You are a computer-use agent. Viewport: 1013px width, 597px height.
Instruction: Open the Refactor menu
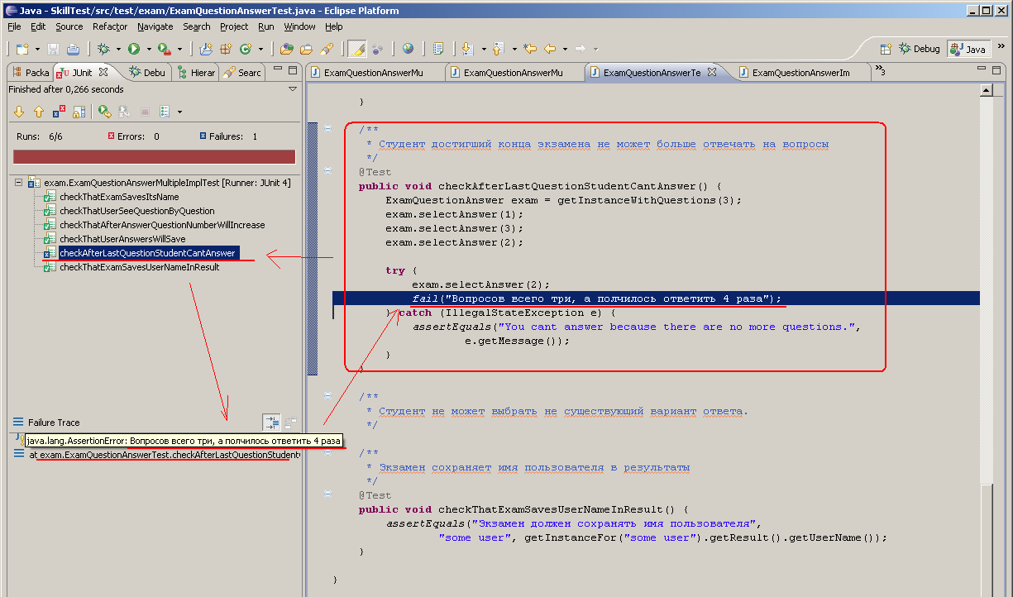[x=110, y=26]
